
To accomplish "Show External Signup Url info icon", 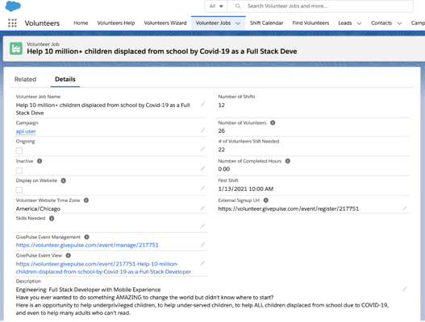I will click(x=266, y=200).
